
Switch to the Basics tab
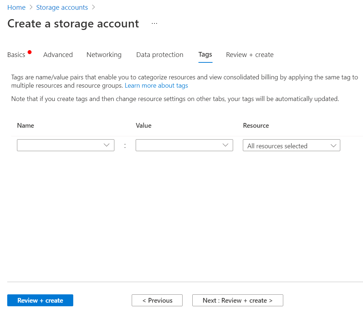coord(16,55)
